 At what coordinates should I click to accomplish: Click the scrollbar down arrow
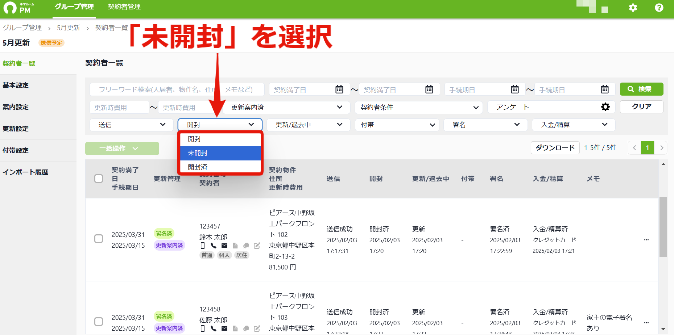coord(663,329)
